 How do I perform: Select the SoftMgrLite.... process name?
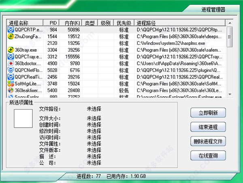tap(28, 84)
